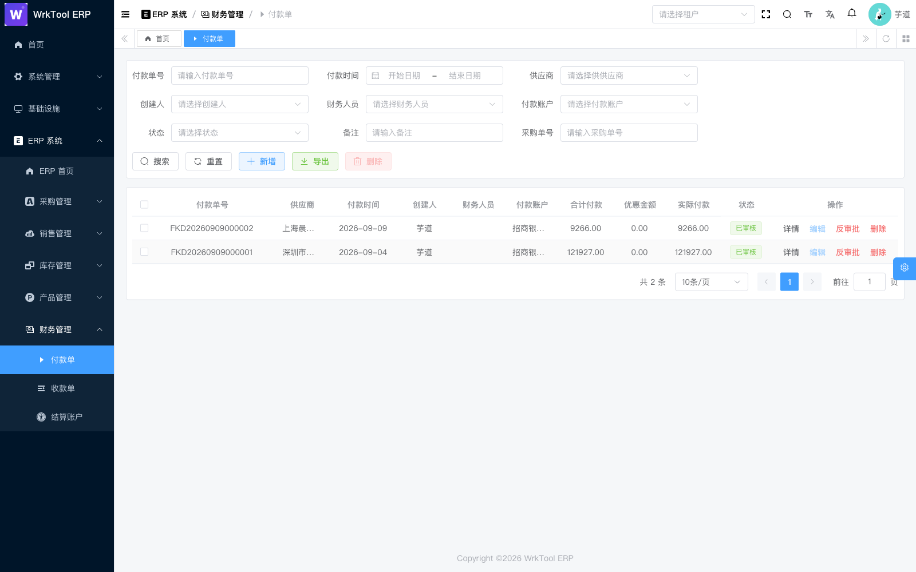Change page size from 10条/页
The image size is (916, 572).
point(711,282)
